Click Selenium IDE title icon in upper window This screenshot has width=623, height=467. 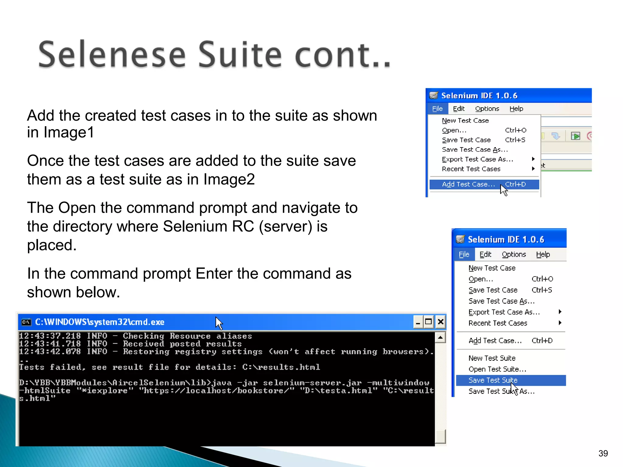[x=433, y=95]
